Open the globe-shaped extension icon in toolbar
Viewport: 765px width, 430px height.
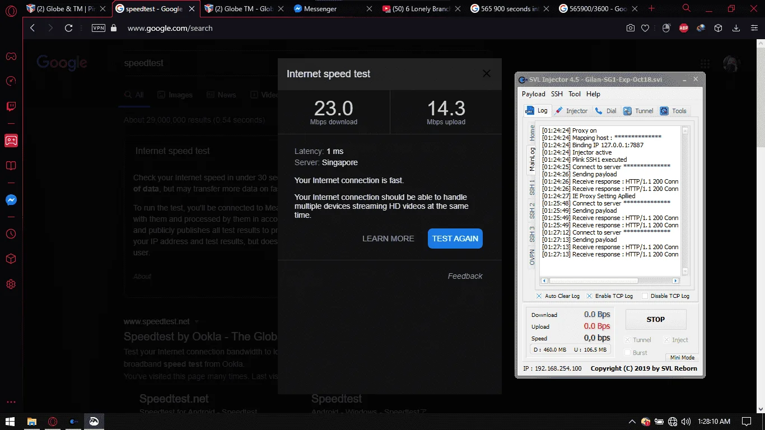[x=701, y=28]
